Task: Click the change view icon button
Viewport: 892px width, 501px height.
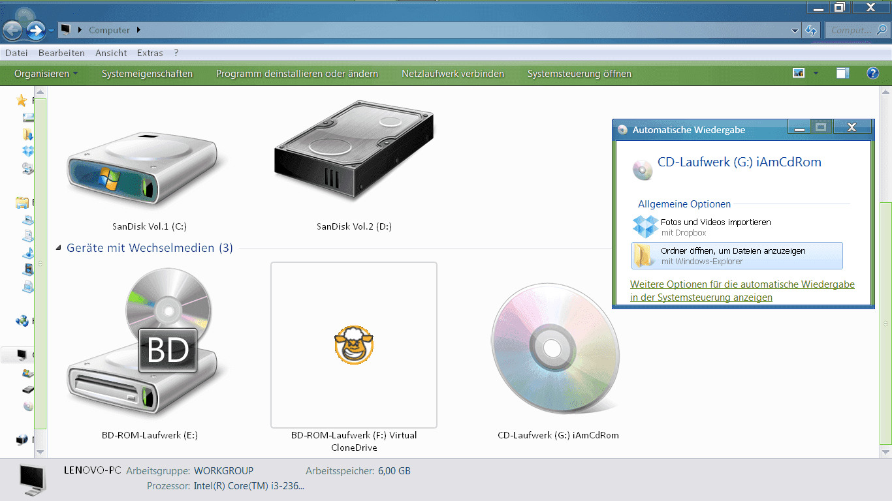Action: point(799,73)
